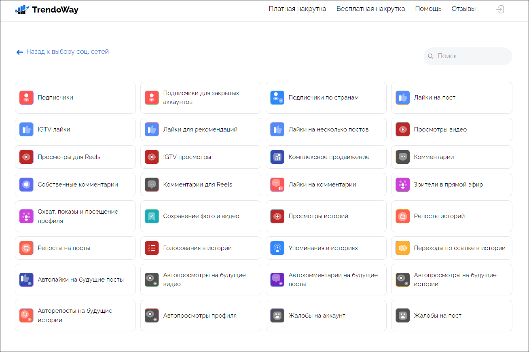The height and width of the screenshot is (352, 529).
Task: Click the Автопросмотры на будущие истории icon
Action: pyautogui.click(x=402, y=280)
